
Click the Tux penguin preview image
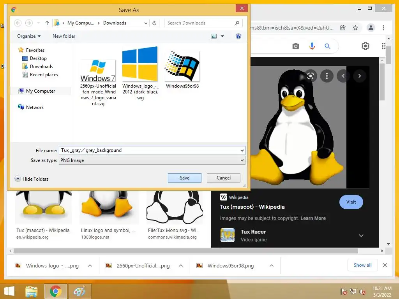(x=298, y=127)
